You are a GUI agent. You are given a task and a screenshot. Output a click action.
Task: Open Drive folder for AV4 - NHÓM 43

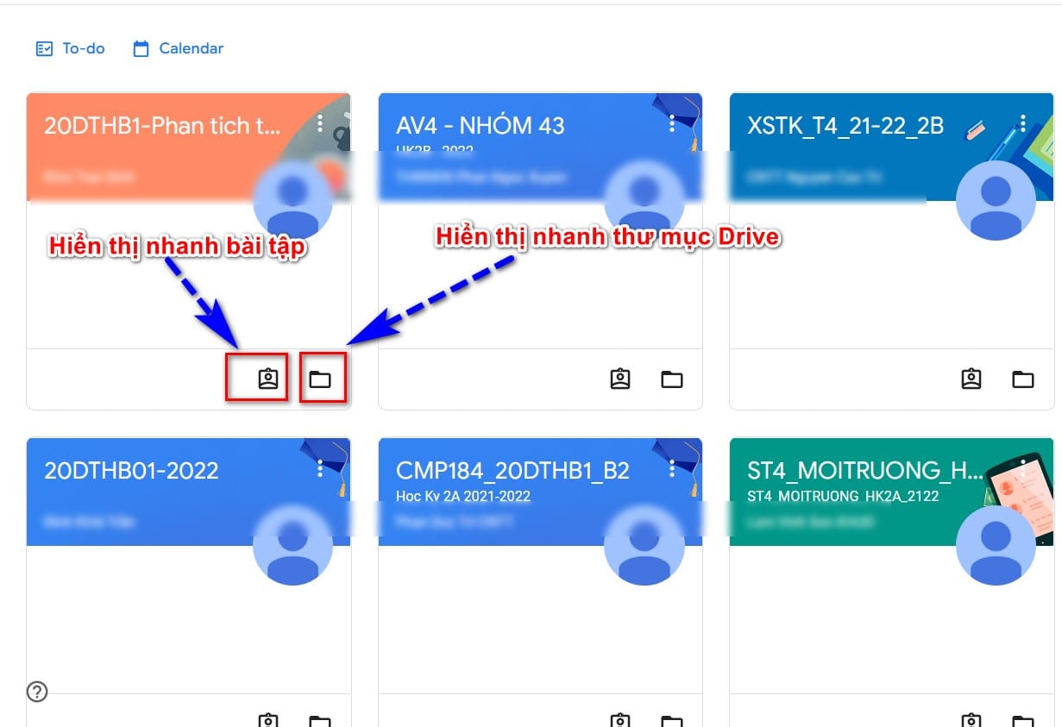click(672, 379)
